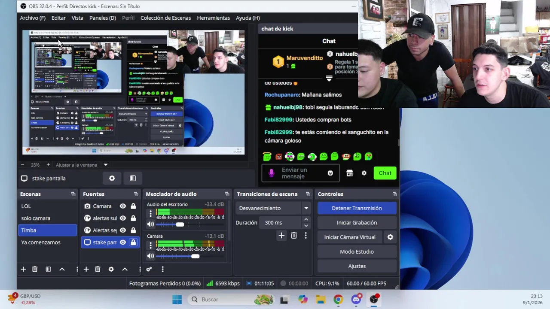The height and width of the screenshot is (309, 550).
Task: Open the Paneles (D) menu
Action: coord(103,18)
